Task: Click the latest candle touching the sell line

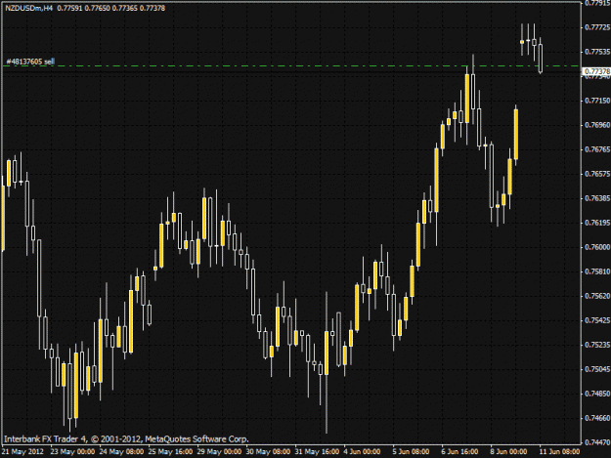Action: [541, 58]
